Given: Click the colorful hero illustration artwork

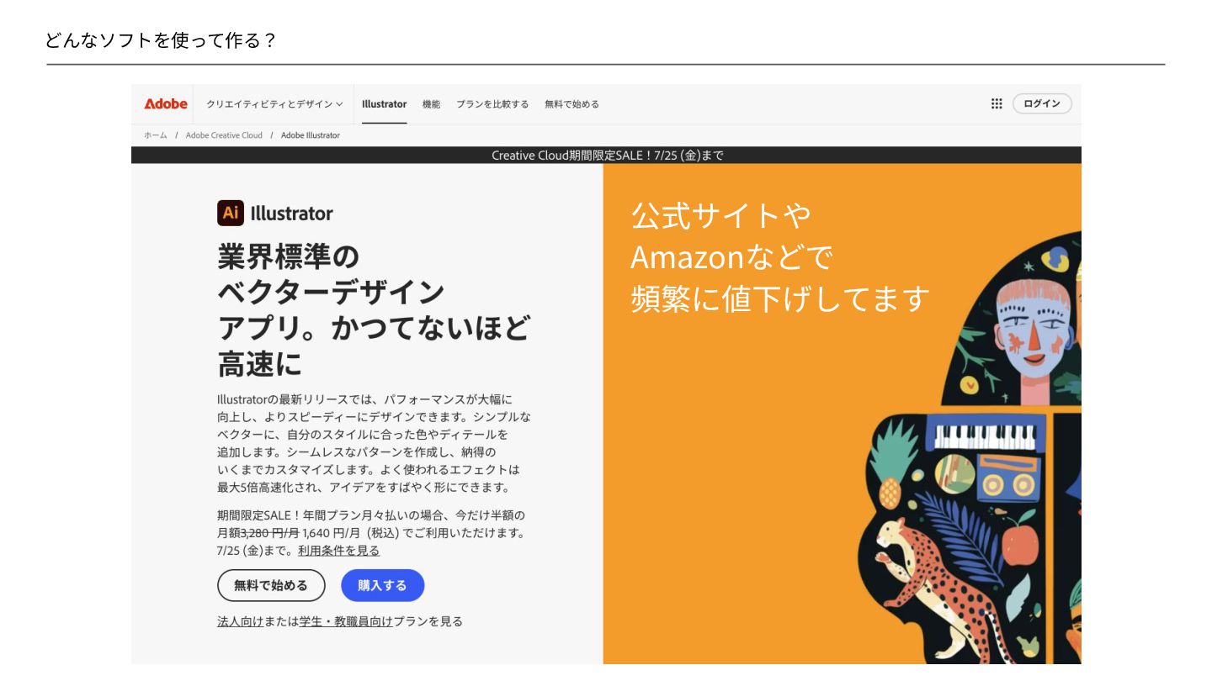Looking at the screenshot, I should (x=968, y=446).
